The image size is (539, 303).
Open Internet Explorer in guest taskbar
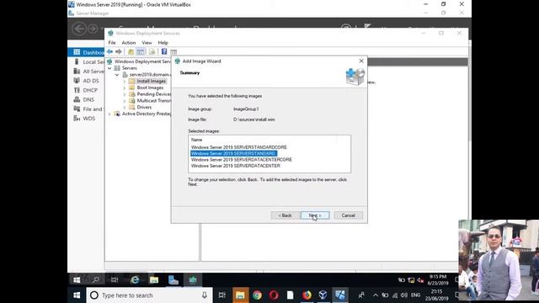[x=135, y=280]
